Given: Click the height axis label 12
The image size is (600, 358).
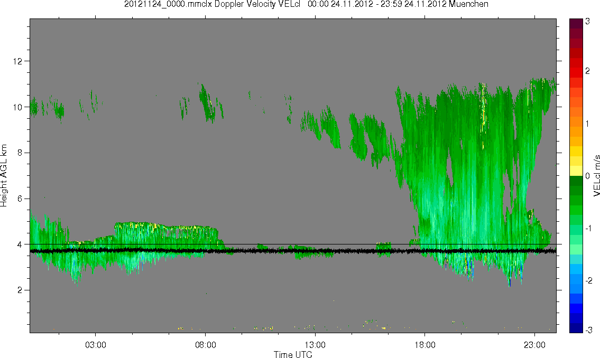Looking at the screenshot, I should tap(17, 61).
